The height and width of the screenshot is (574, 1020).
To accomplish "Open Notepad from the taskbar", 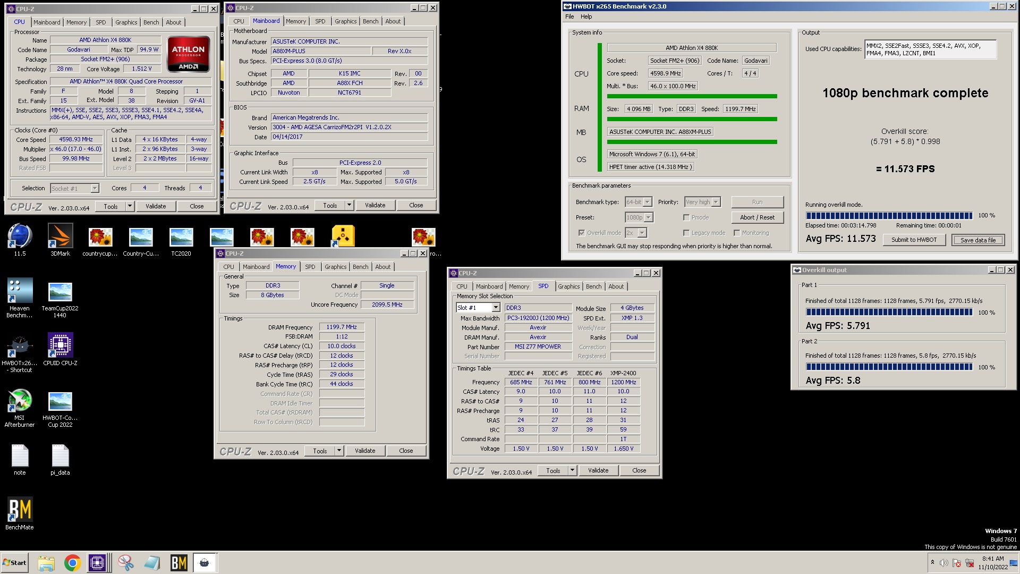I will 152,563.
